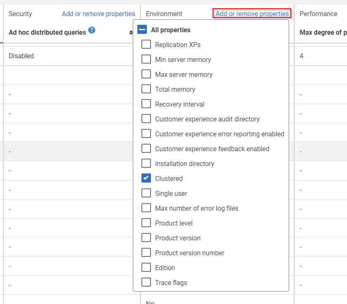
Task: Enable Max number of error log files
Action: tap(146, 208)
